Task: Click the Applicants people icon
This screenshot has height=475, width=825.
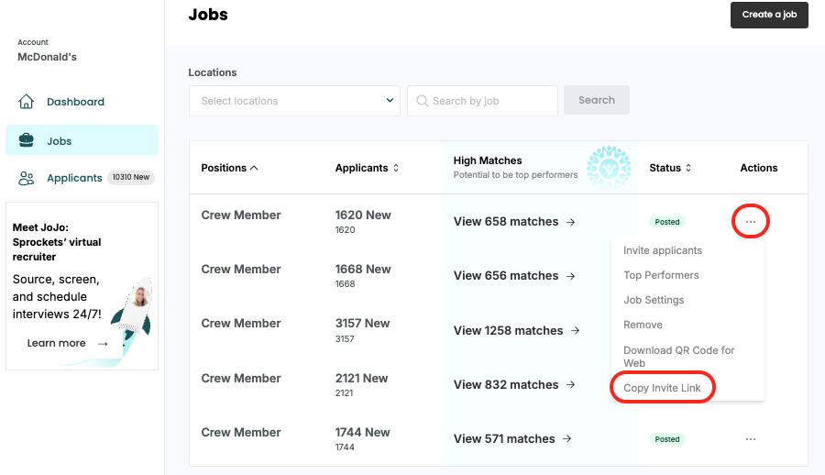Action: pyautogui.click(x=27, y=178)
